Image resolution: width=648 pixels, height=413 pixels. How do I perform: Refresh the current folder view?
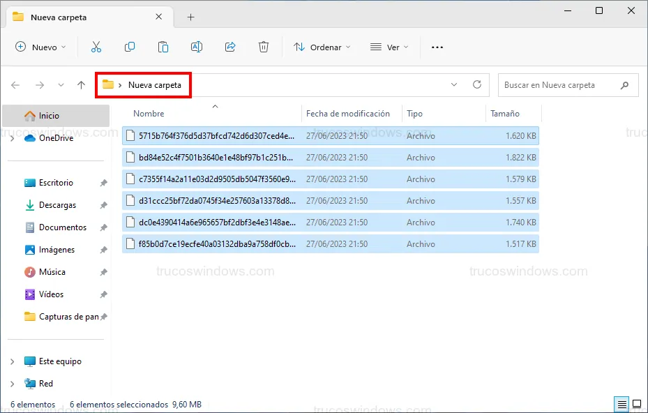click(x=477, y=84)
